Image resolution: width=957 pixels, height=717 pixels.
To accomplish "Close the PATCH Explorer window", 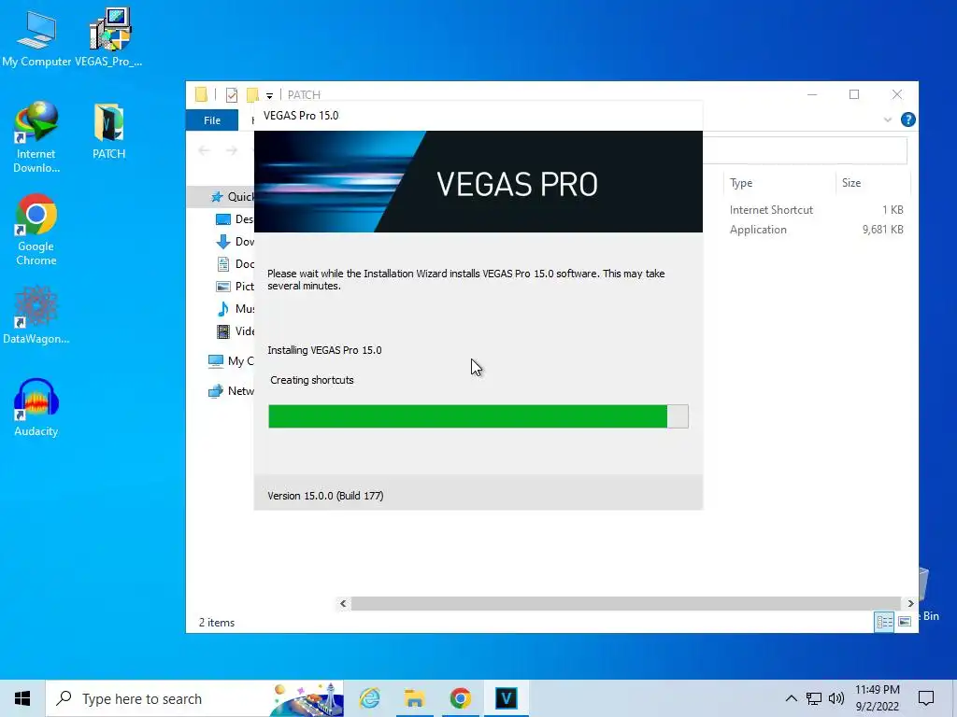I will (896, 94).
